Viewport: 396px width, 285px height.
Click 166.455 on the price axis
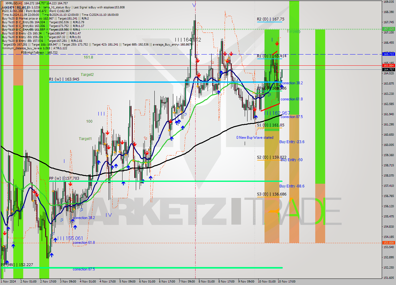(x=389, y=42)
